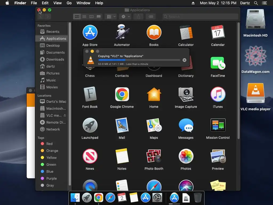
Task: Select the Photo Booth app
Action: tap(154, 156)
